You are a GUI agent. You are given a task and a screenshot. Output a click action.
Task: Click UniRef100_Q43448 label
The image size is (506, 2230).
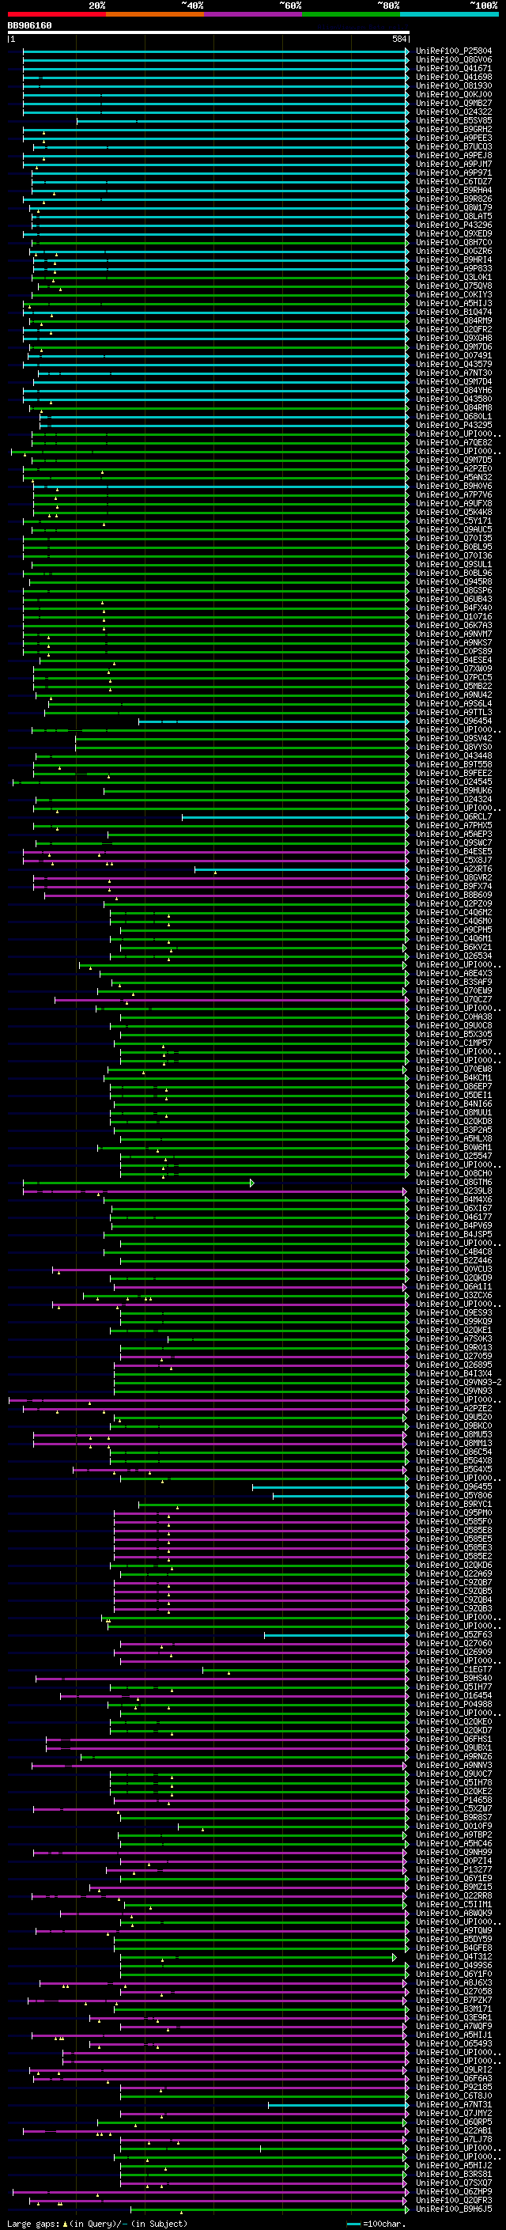click(x=454, y=755)
